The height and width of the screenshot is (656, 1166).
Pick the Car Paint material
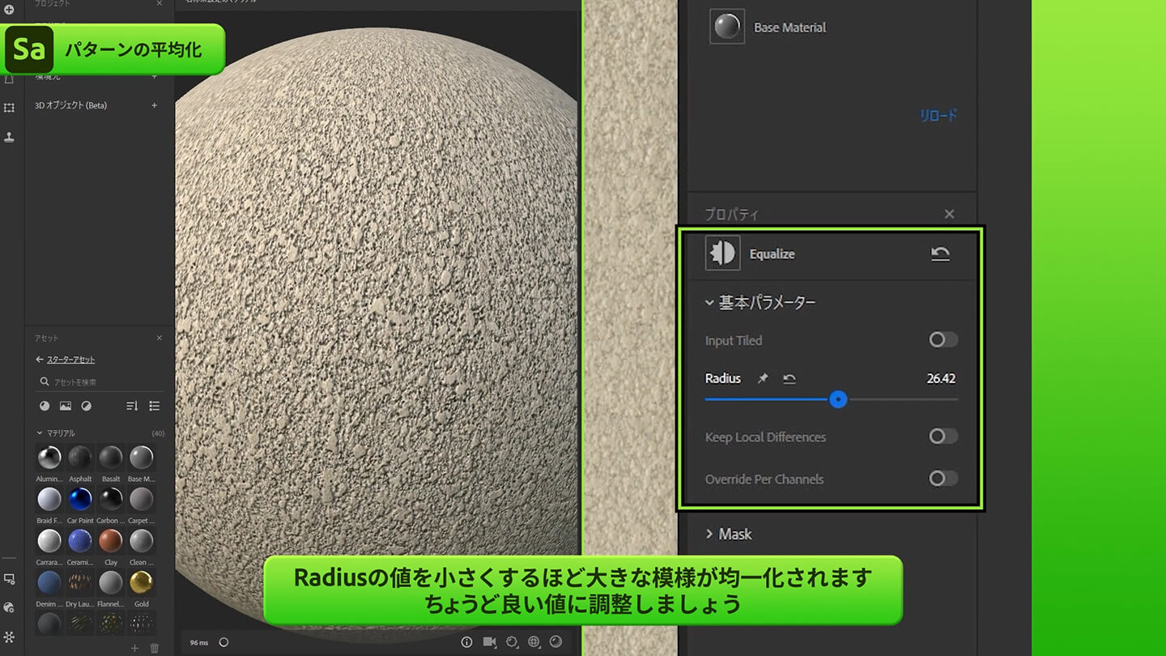80,499
